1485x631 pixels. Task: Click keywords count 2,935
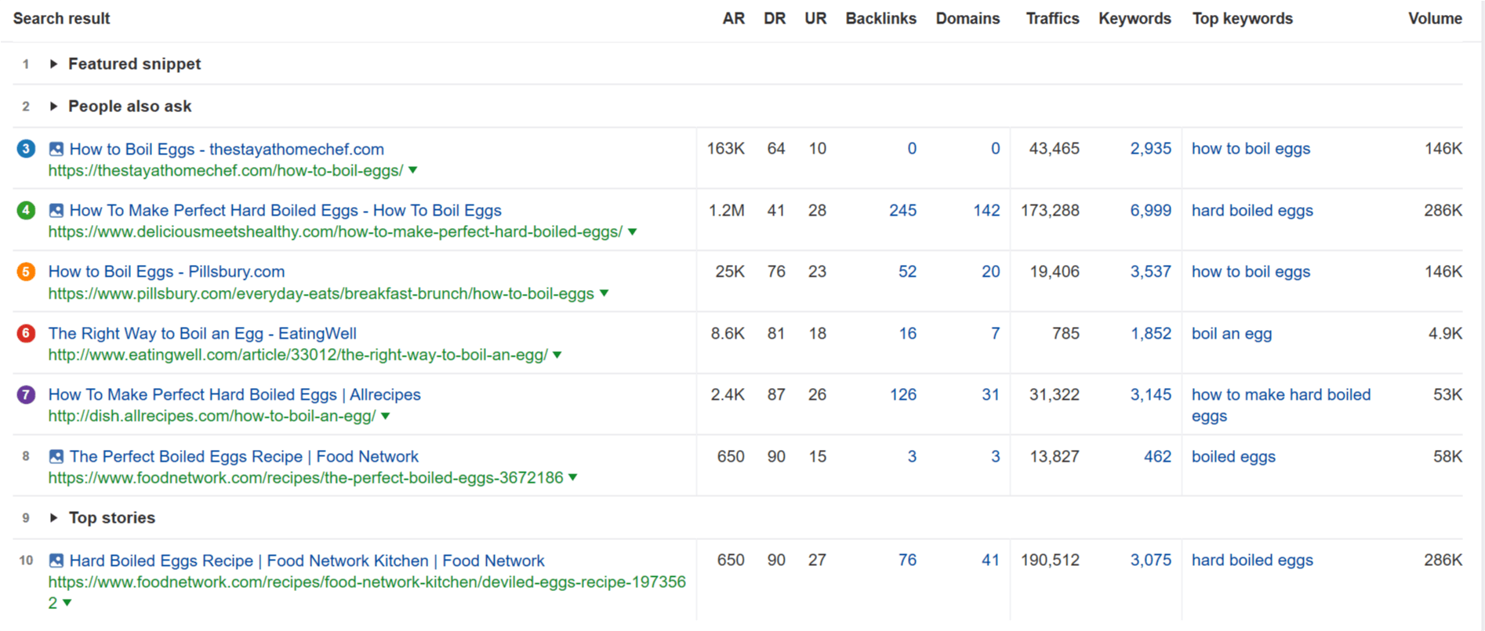tap(1150, 148)
